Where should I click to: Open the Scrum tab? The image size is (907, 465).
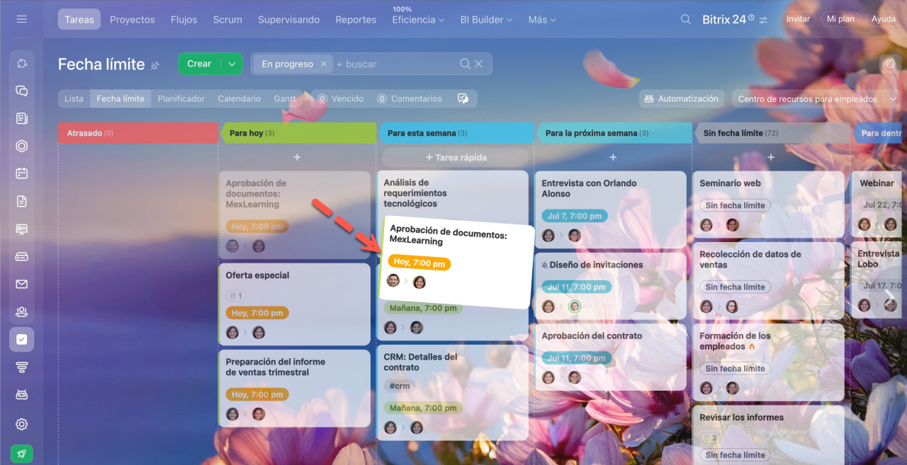[227, 20]
